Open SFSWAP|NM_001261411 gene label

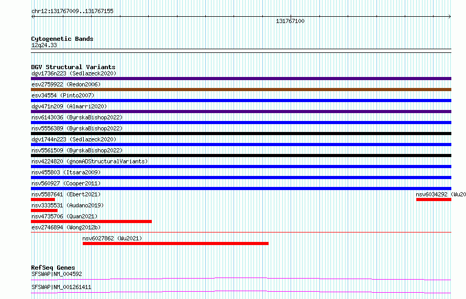pos(61,287)
